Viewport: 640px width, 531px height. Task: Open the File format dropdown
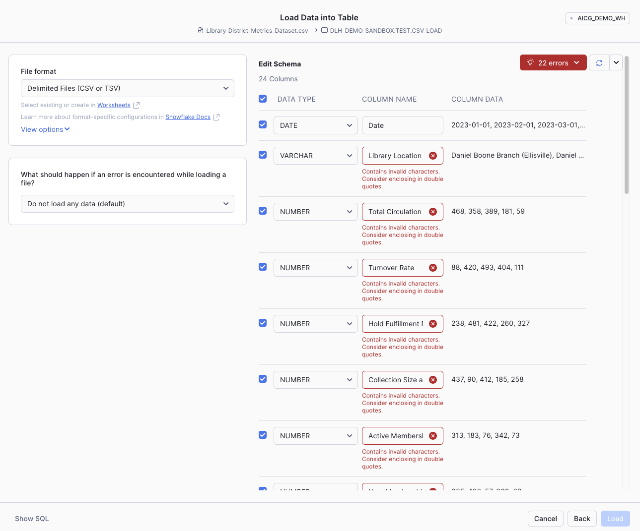pyautogui.click(x=128, y=88)
